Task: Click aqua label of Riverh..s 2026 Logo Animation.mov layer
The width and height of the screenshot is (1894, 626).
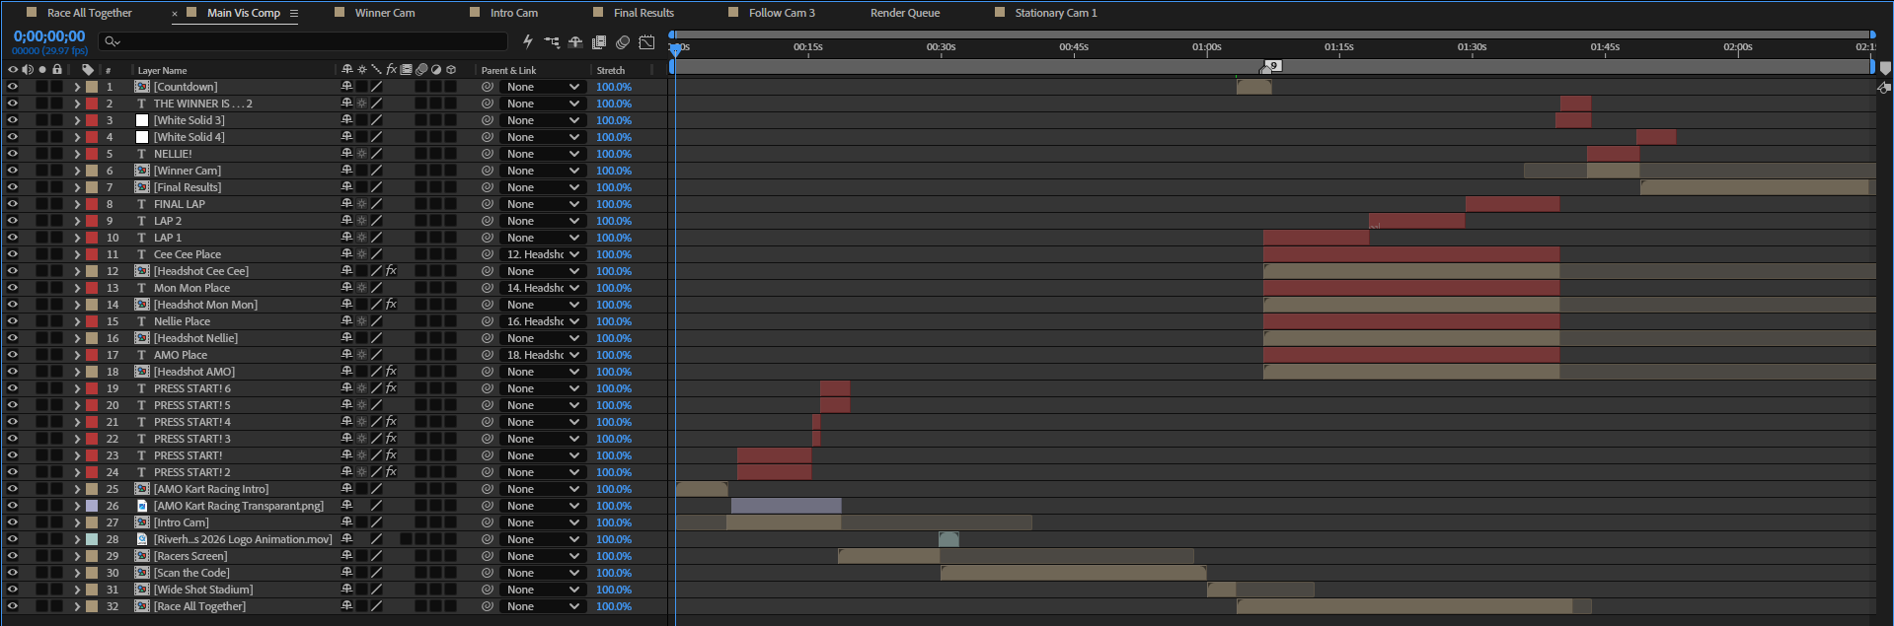Action: click(92, 539)
